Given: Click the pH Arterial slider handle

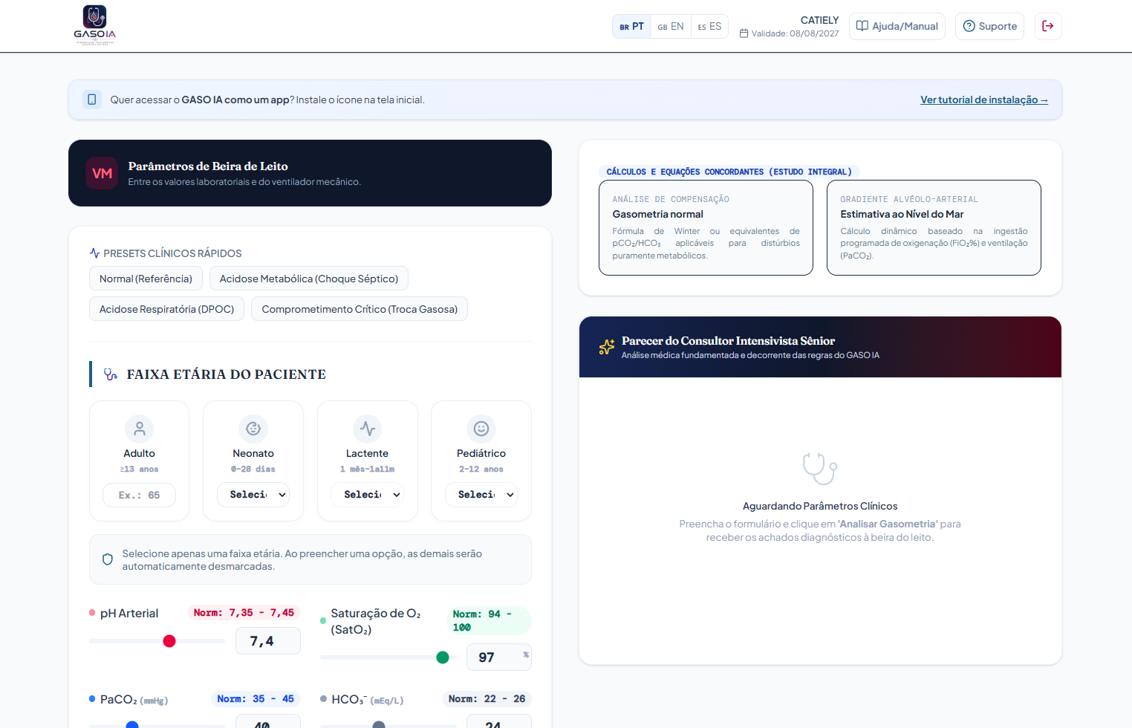Looking at the screenshot, I should point(169,641).
